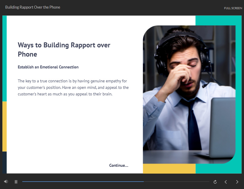Click the yellow strip on the left edge
This screenshot has width=244, height=189.
click(x=4, y=126)
